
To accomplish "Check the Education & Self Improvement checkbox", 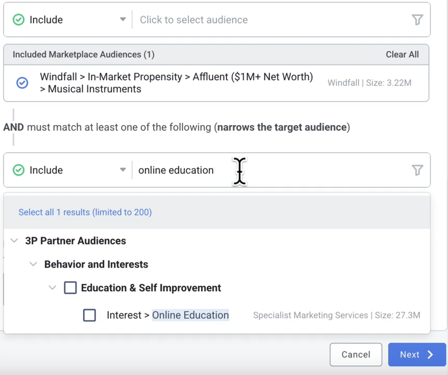I will 70,288.
